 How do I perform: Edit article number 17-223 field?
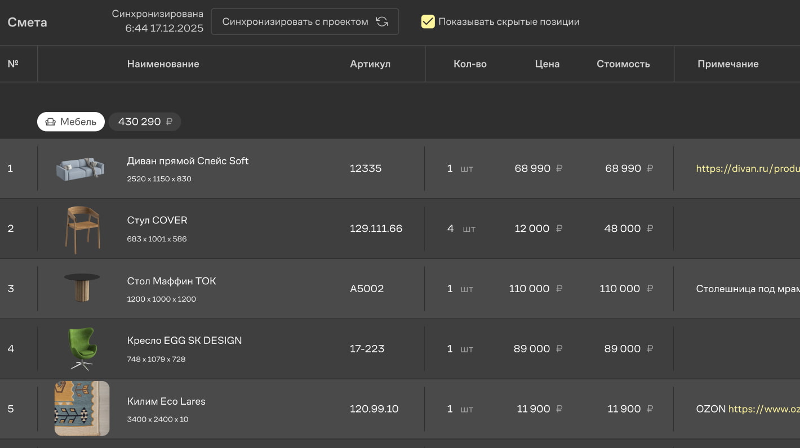367,349
